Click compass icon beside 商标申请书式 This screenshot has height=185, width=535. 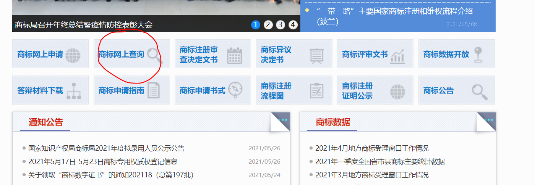coord(235,90)
